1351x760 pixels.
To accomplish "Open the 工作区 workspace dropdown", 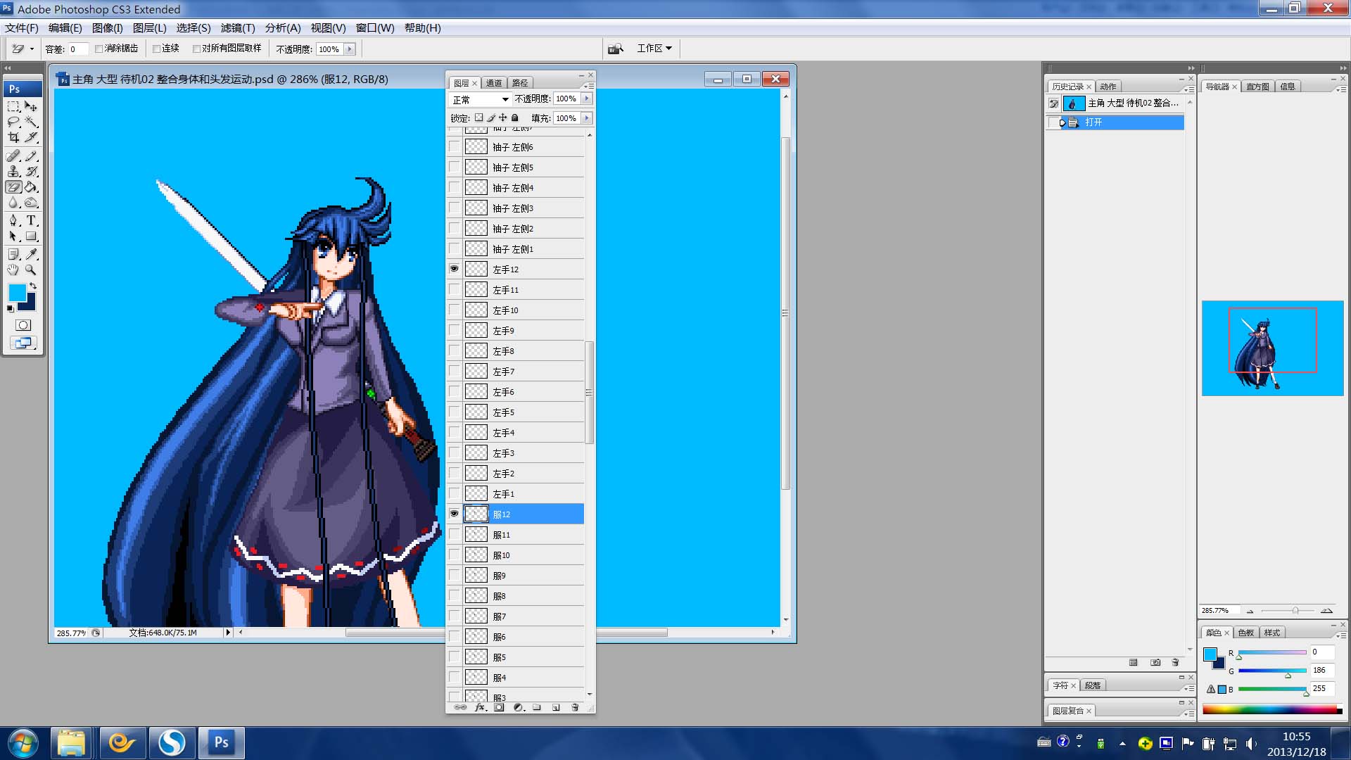I will [654, 49].
